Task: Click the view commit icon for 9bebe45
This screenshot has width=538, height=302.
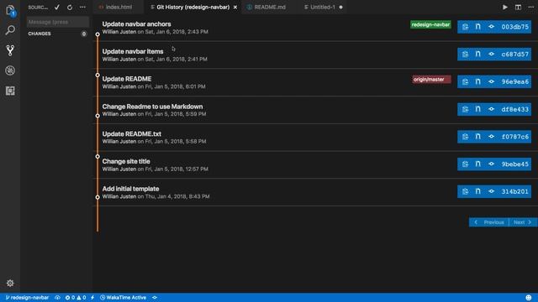Action: pos(491,164)
